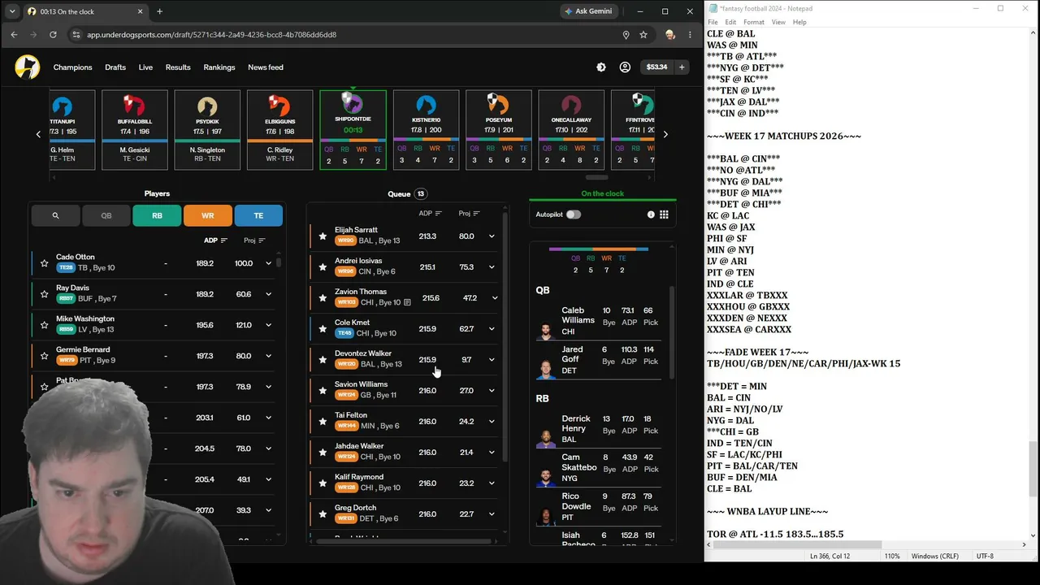Toggle the QB position filter
Image resolution: width=1040 pixels, height=585 pixels.
coord(106,215)
